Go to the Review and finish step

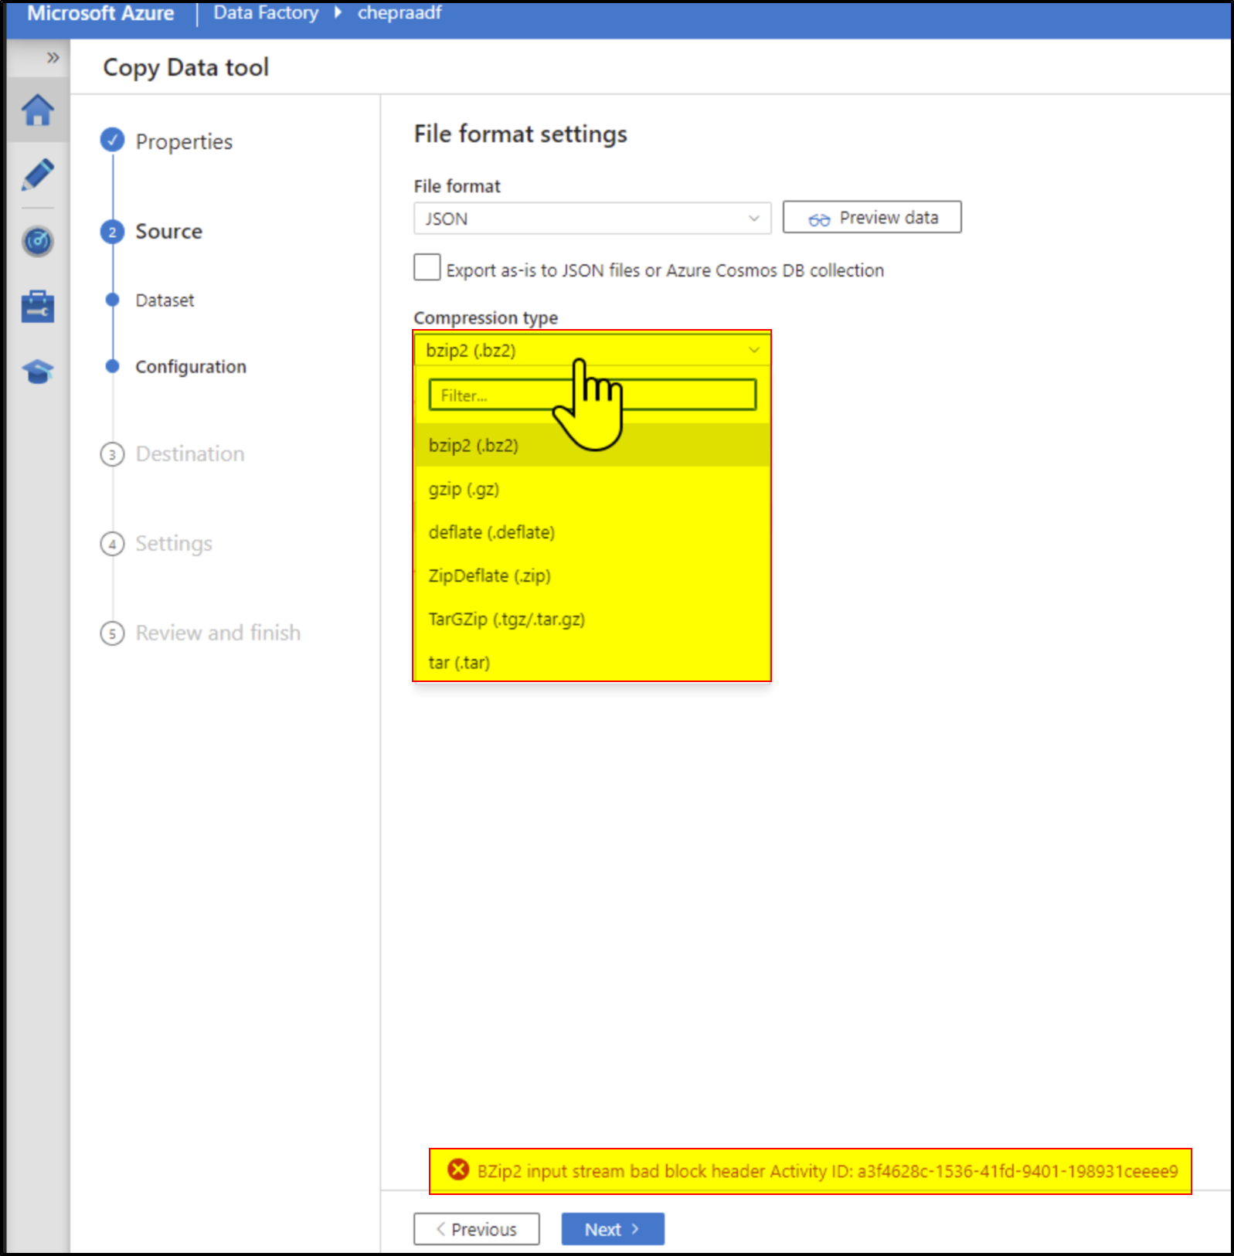point(218,633)
